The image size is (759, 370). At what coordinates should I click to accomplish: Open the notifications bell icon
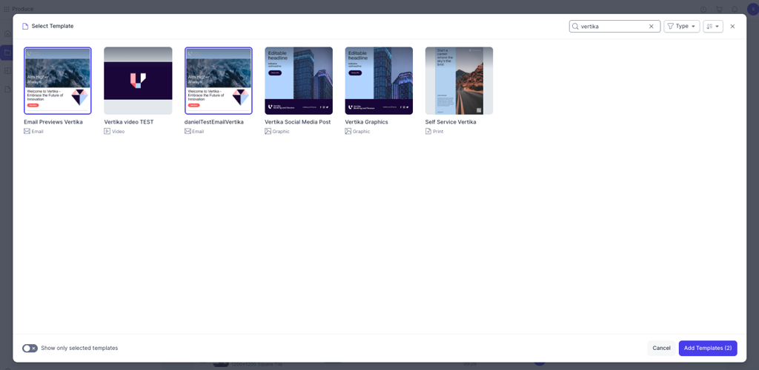[x=735, y=9]
